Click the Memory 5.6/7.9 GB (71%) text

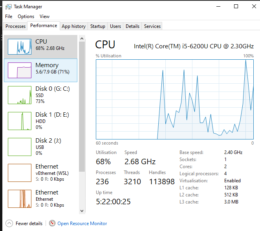tap(53, 72)
